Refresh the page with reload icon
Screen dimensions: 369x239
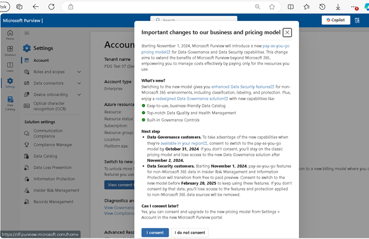coord(51,7)
